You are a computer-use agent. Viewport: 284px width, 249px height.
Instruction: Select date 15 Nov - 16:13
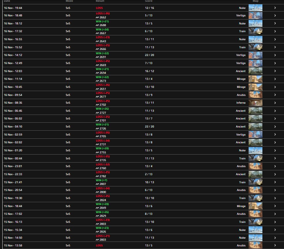coord(13,222)
